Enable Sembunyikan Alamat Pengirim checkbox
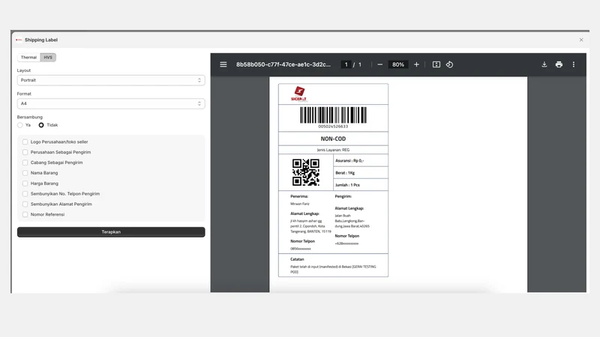 pos(25,204)
